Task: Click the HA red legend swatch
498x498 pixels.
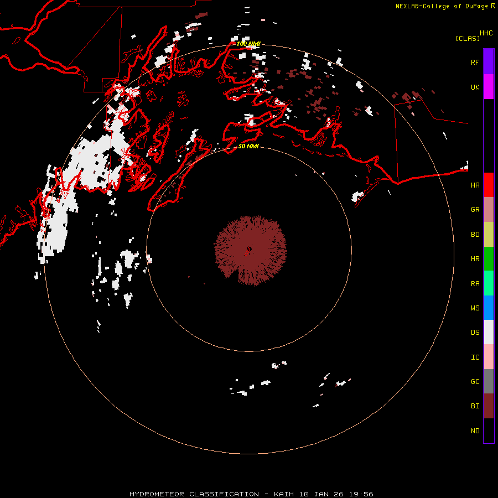Action: coord(489,185)
